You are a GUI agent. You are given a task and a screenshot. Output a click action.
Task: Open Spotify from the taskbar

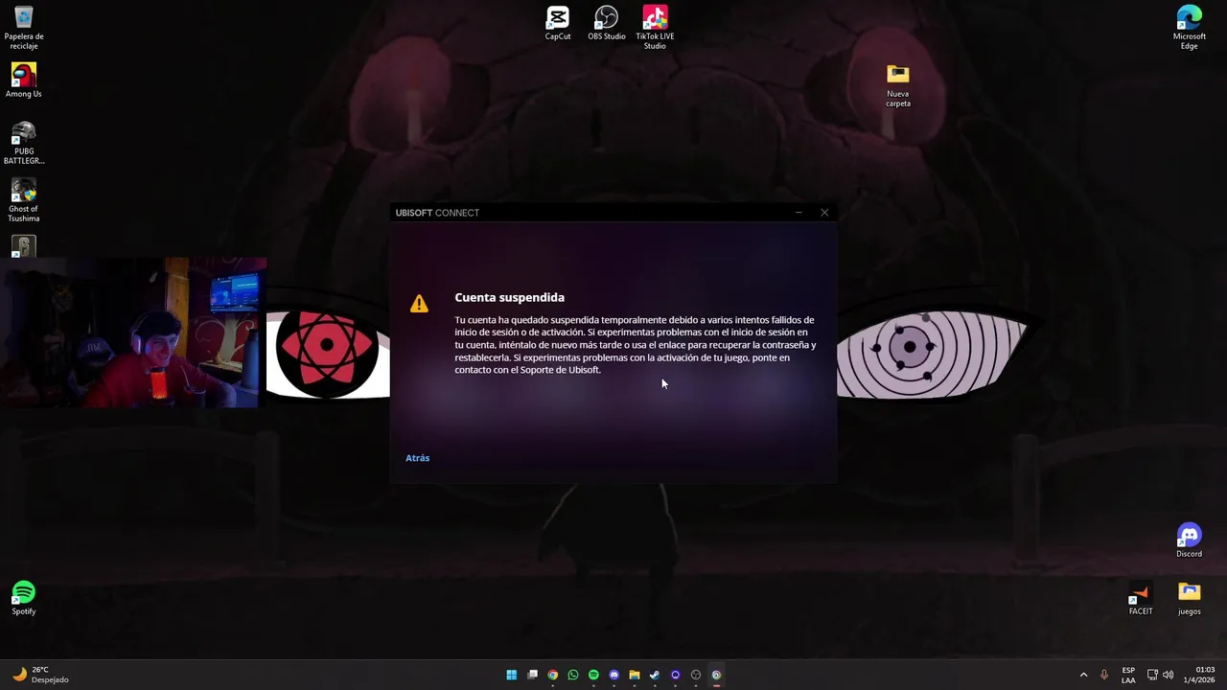593,675
